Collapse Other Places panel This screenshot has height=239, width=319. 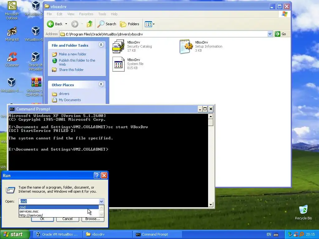point(101,84)
